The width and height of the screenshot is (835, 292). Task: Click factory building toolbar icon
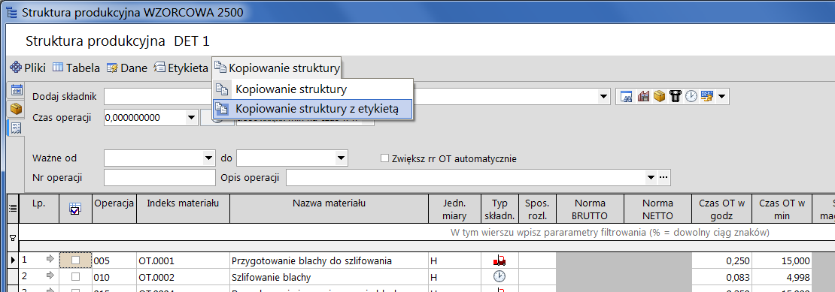[644, 97]
